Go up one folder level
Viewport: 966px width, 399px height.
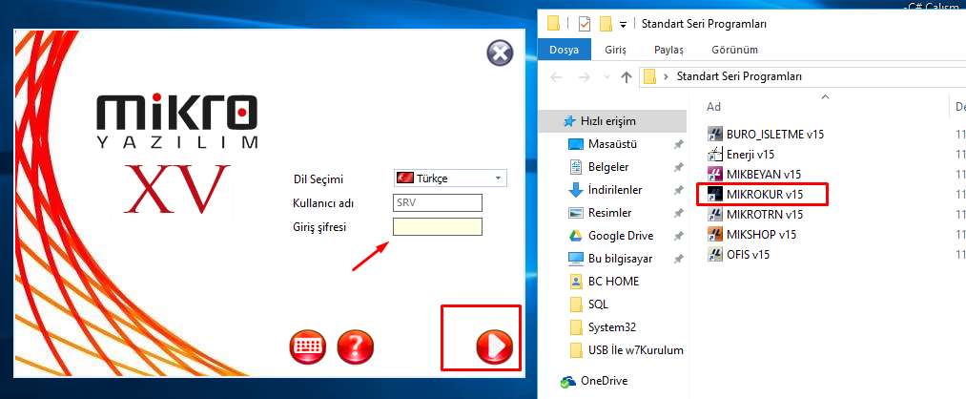pos(627,77)
